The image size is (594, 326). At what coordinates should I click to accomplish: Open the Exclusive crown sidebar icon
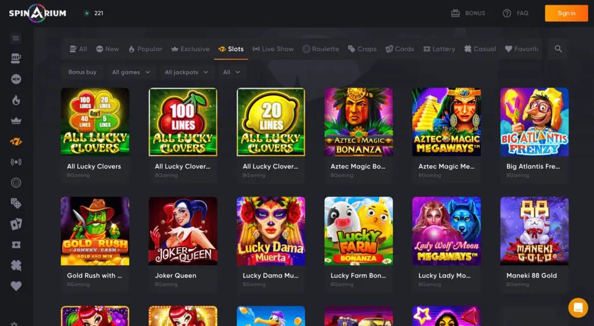tap(16, 121)
